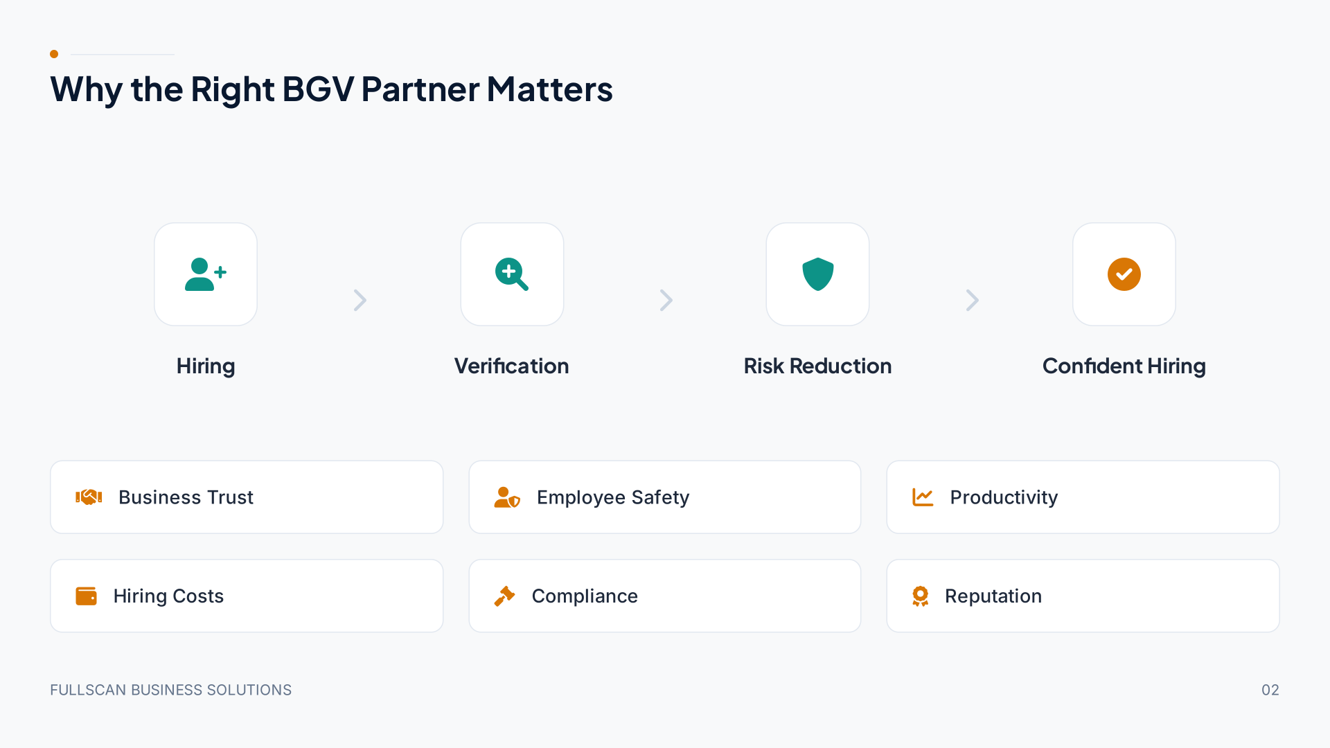Select the Business Trust card
This screenshot has width=1330, height=748.
(247, 497)
